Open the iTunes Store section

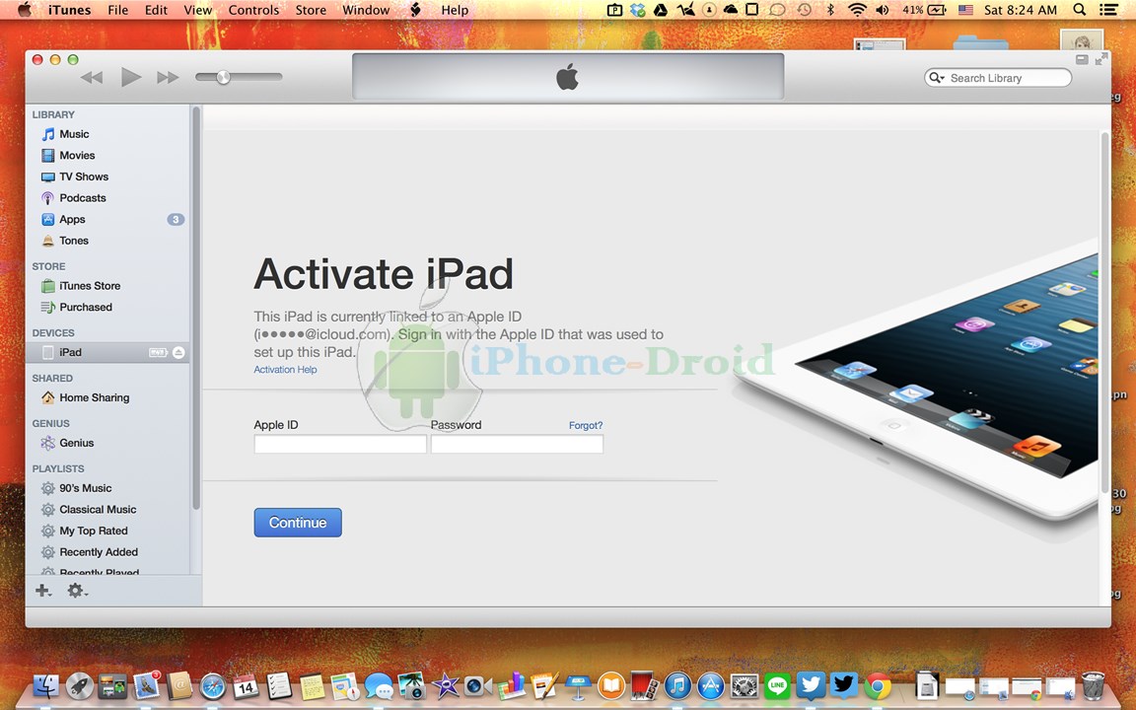pos(89,286)
